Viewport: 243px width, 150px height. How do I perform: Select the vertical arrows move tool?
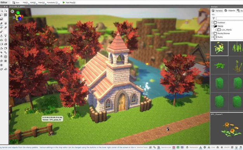click(5, 40)
